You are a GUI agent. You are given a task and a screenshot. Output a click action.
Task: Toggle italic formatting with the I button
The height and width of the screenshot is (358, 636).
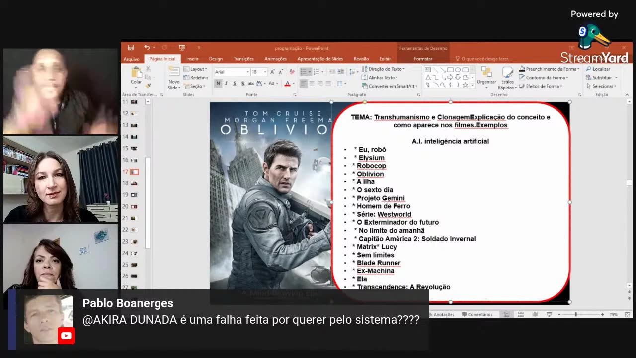coord(226,84)
